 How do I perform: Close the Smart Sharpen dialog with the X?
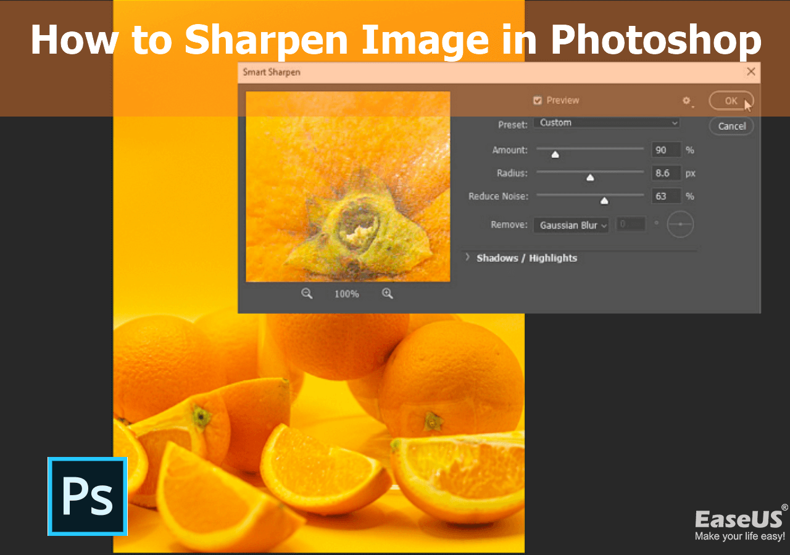[751, 72]
